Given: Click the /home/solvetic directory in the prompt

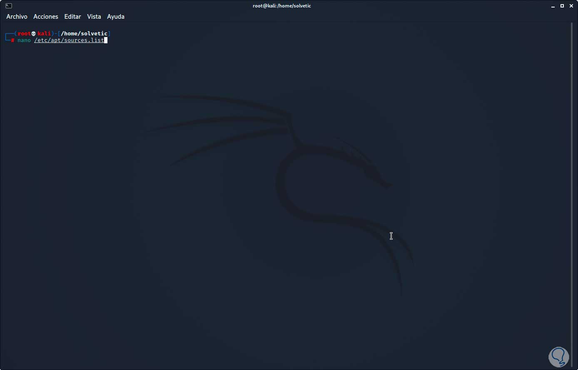Looking at the screenshot, I should (x=84, y=33).
